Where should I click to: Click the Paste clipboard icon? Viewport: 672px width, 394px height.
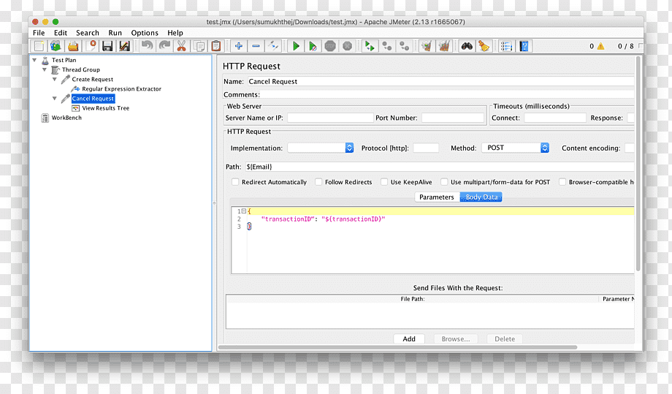tap(216, 46)
